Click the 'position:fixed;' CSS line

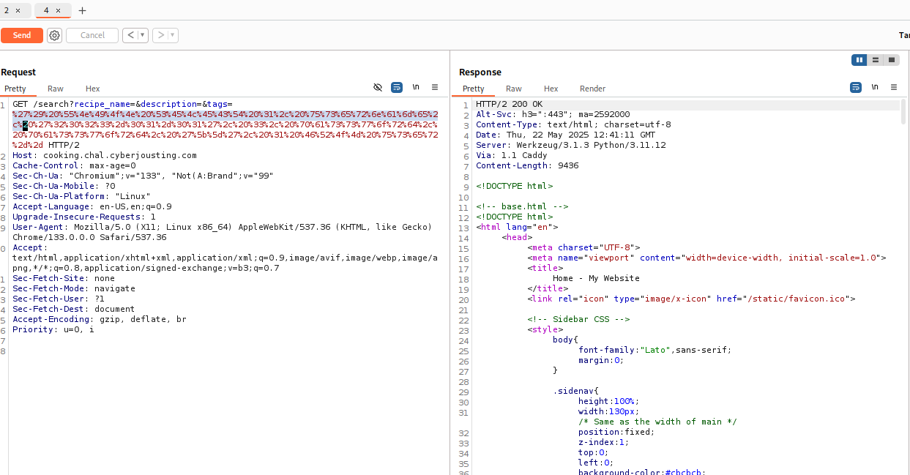(616, 433)
